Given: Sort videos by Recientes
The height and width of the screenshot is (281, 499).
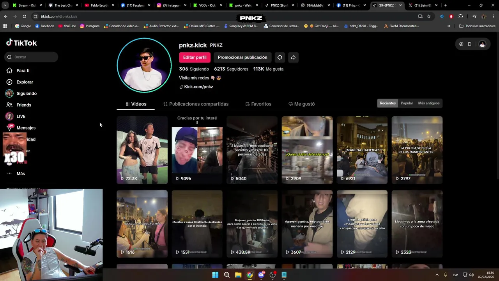Looking at the screenshot, I should [x=388, y=103].
